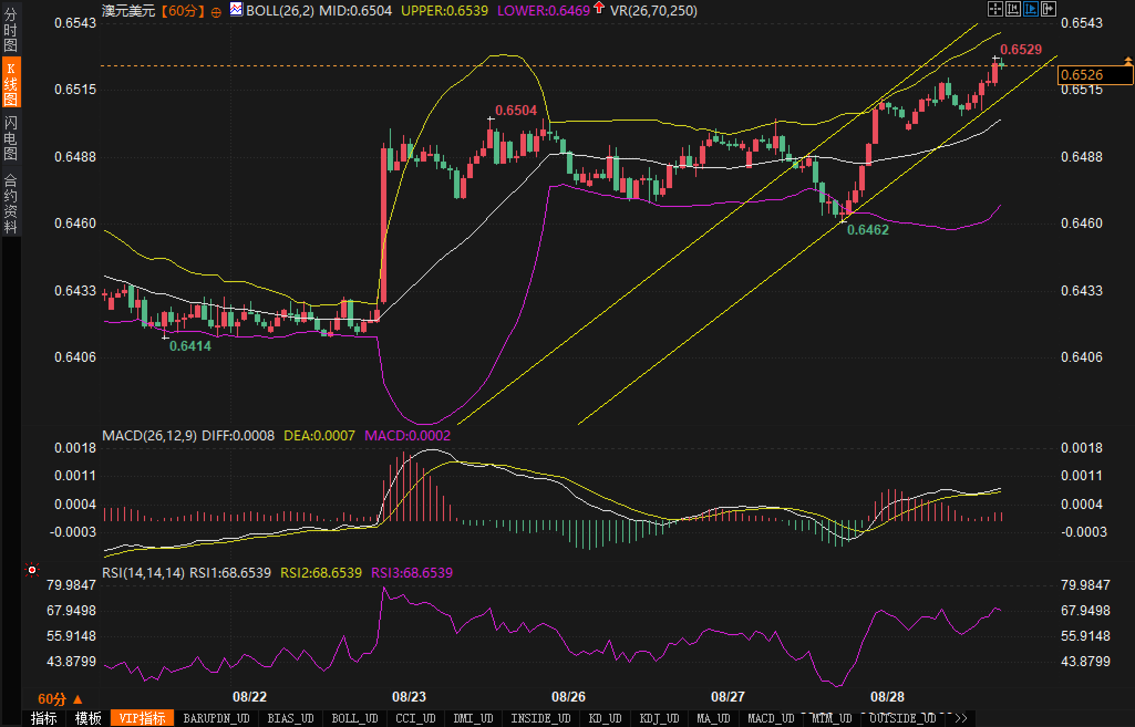The height and width of the screenshot is (727, 1135).
Task: Click the 08/26 date label
Action: click(569, 697)
